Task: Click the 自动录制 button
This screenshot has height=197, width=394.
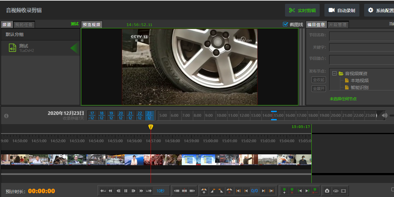Action: (342, 10)
